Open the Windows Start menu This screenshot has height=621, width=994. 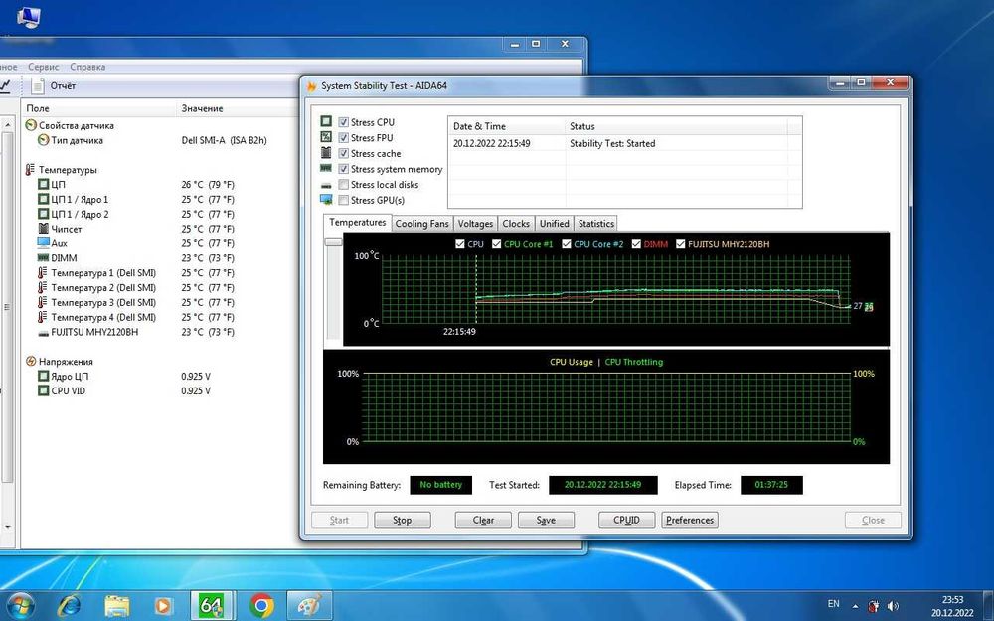click(x=20, y=606)
